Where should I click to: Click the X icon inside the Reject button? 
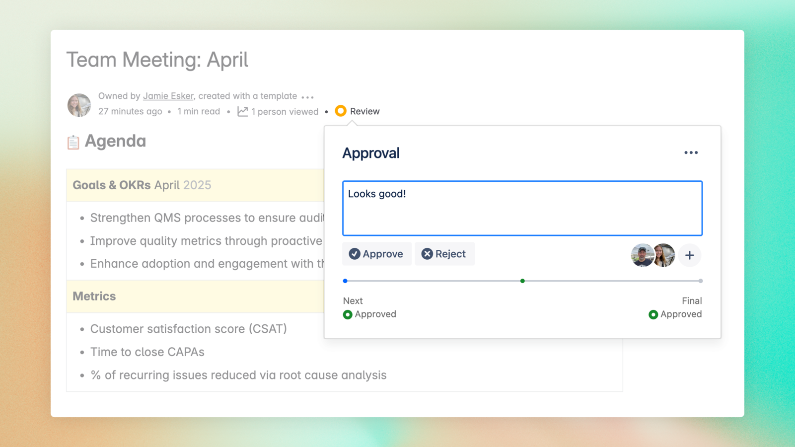(x=427, y=254)
